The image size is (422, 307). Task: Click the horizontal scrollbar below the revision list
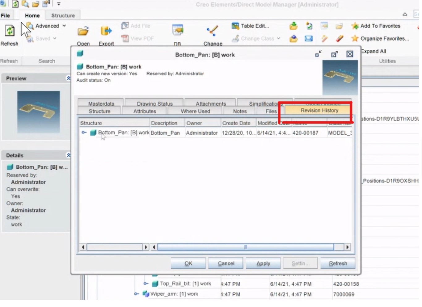pos(246,247)
